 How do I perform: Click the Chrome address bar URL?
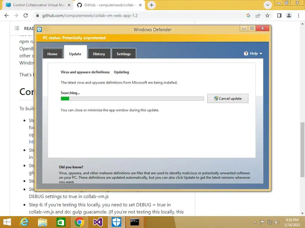90,15
